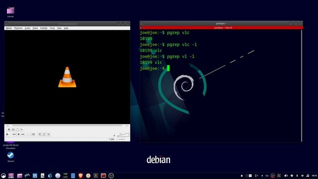Toggle the VLC playlist view
This screenshot has width=318, height=179.
click(x=40, y=134)
